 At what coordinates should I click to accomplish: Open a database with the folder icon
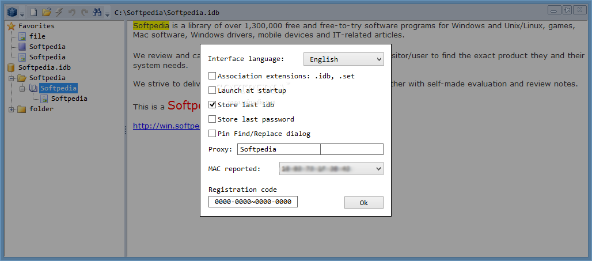pyautogui.click(x=47, y=13)
